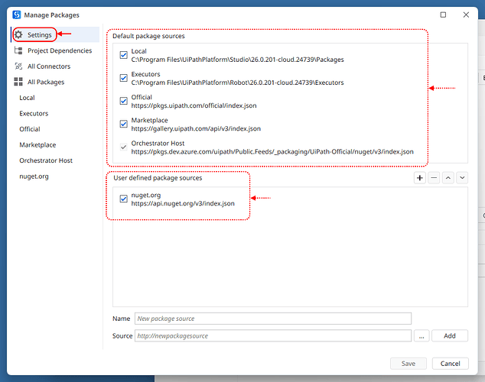Uncheck the Local package source
The width and height of the screenshot is (485, 382).
point(123,55)
